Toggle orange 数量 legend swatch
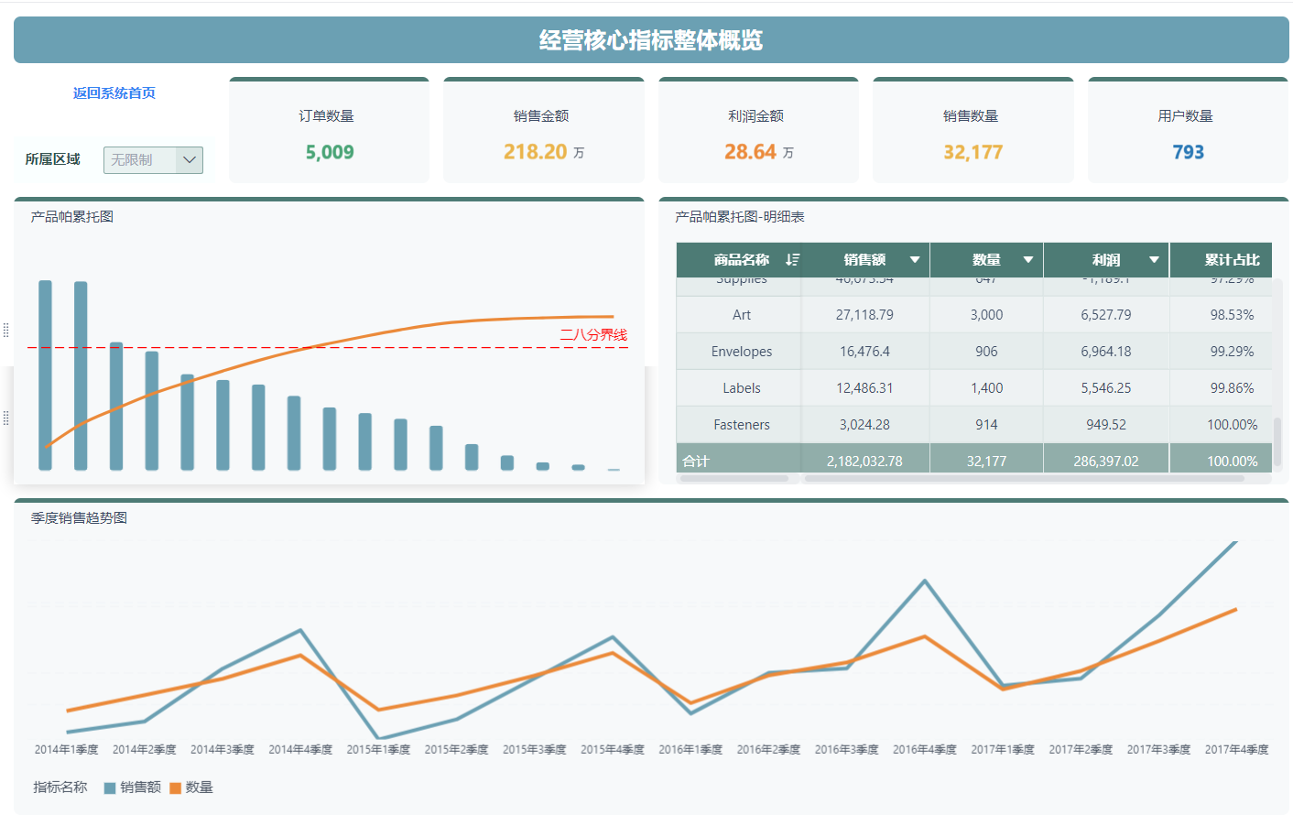Screen dimensions: 1293x815 (175, 788)
